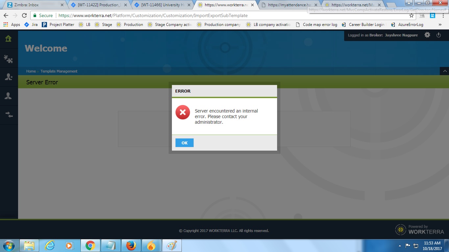Open the Apps bookmarks shortcut

(12, 25)
